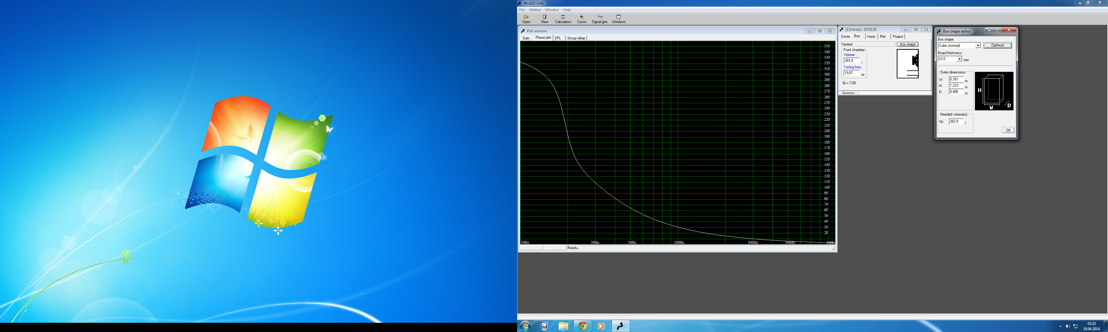Create a new project with the New icon
Viewport: 1108px width, 332px height.
(x=544, y=19)
